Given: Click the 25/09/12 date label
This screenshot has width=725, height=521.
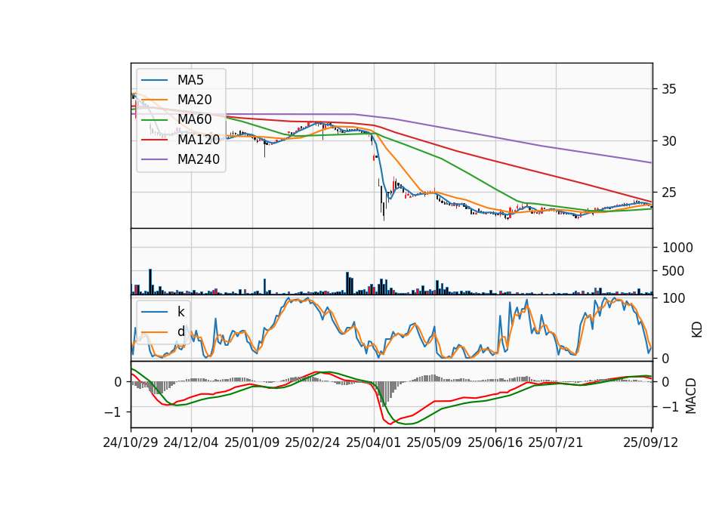Looking at the screenshot, I should coord(651,442).
